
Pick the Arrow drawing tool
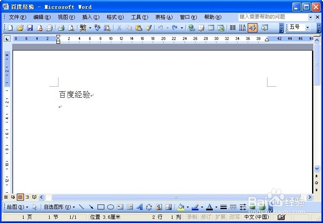tap(91, 207)
